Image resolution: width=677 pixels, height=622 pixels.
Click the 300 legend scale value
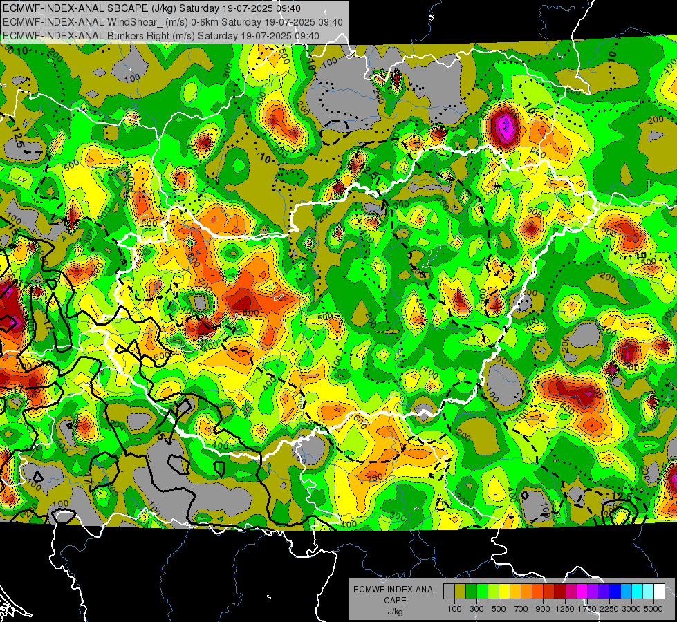point(476,609)
